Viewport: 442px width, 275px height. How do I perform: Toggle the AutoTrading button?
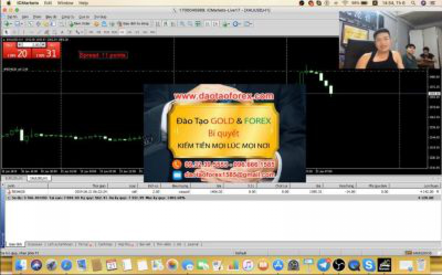pyautogui.click(x=134, y=24)
